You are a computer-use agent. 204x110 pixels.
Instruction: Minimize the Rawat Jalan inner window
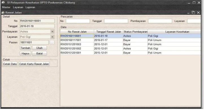click(x=188, y=13)
